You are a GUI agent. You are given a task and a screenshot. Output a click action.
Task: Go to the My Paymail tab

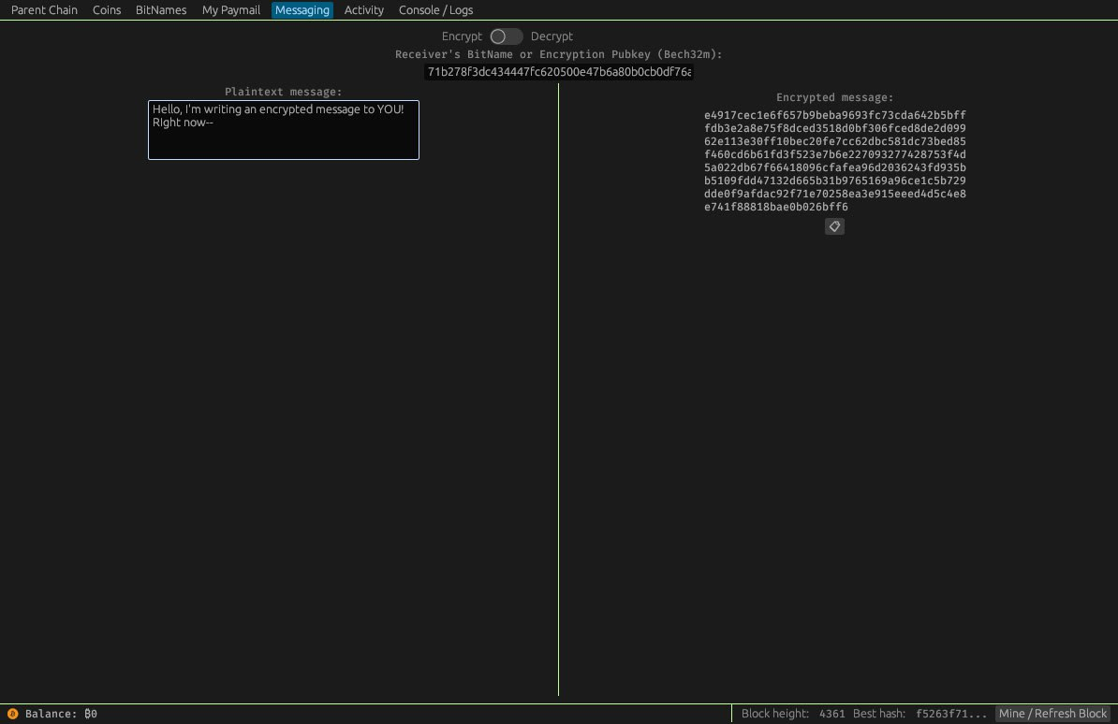[231, 10]
